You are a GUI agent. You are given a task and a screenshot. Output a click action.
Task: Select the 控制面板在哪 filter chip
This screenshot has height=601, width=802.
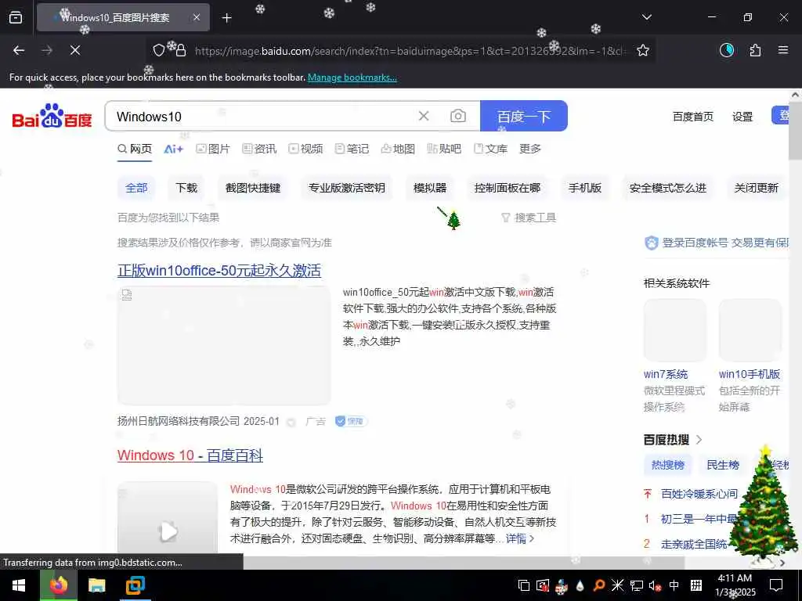507,188
